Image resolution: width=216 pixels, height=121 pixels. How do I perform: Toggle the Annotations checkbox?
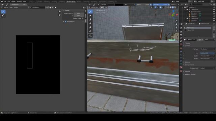(x=65, y=22)
